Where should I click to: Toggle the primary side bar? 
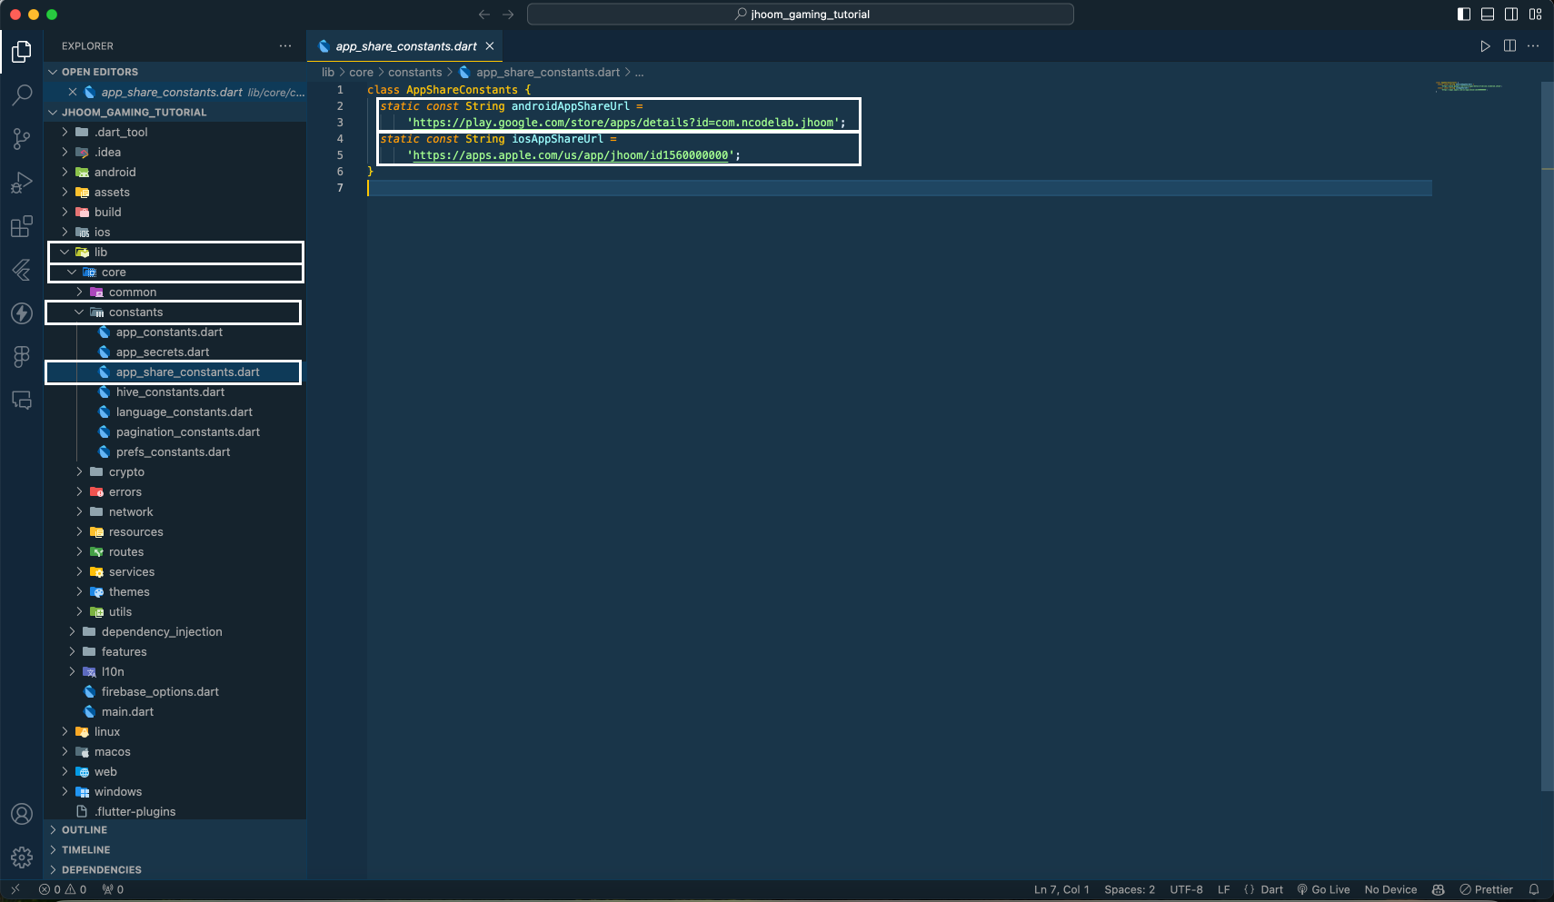coord(1463,15)
